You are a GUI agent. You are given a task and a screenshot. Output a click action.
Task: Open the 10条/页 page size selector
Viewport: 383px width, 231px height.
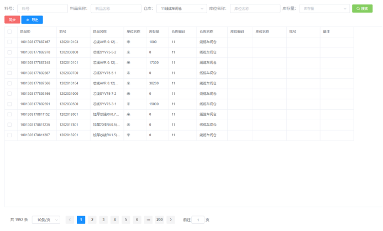pos(46,219)
